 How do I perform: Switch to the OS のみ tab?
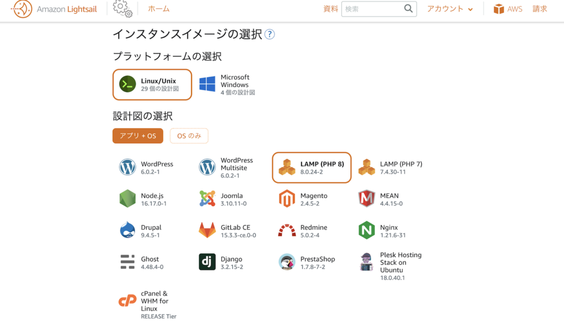coord(189,135)
